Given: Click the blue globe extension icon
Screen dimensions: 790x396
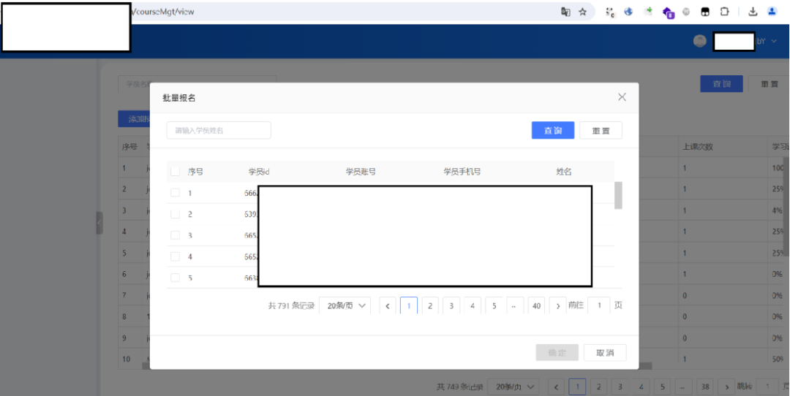Looking at the screenshot, I should tap(628, 12).
